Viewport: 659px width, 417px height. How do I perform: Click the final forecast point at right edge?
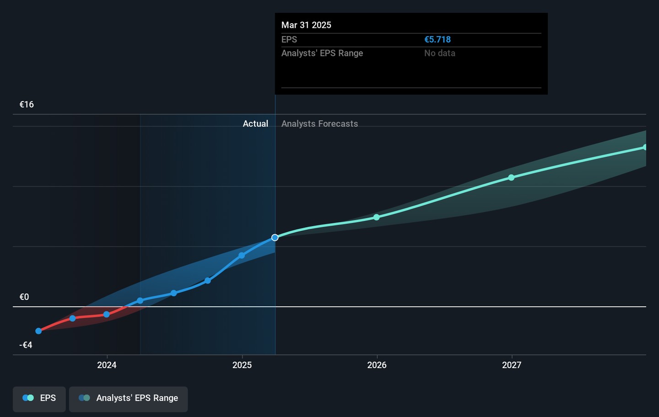(645, 147)
